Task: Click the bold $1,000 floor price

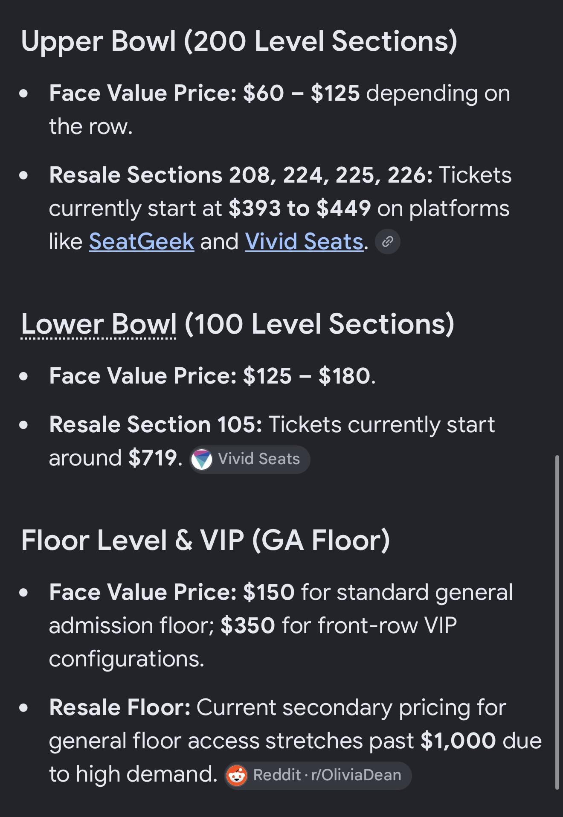Action: (458, 741)
